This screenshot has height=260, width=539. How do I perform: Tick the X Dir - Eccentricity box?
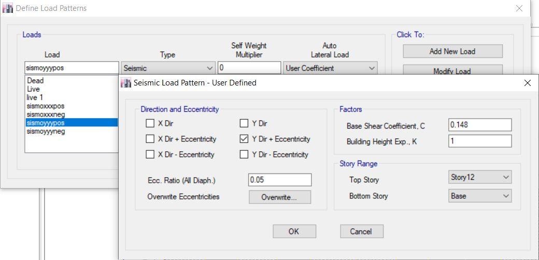click(x=150, y=155)
